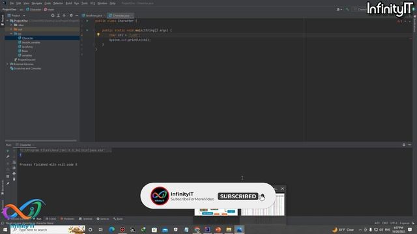The image size is (417, 234).
Task: Show quick-fix light bulb suggestions
Action: [x=98, y=34]
